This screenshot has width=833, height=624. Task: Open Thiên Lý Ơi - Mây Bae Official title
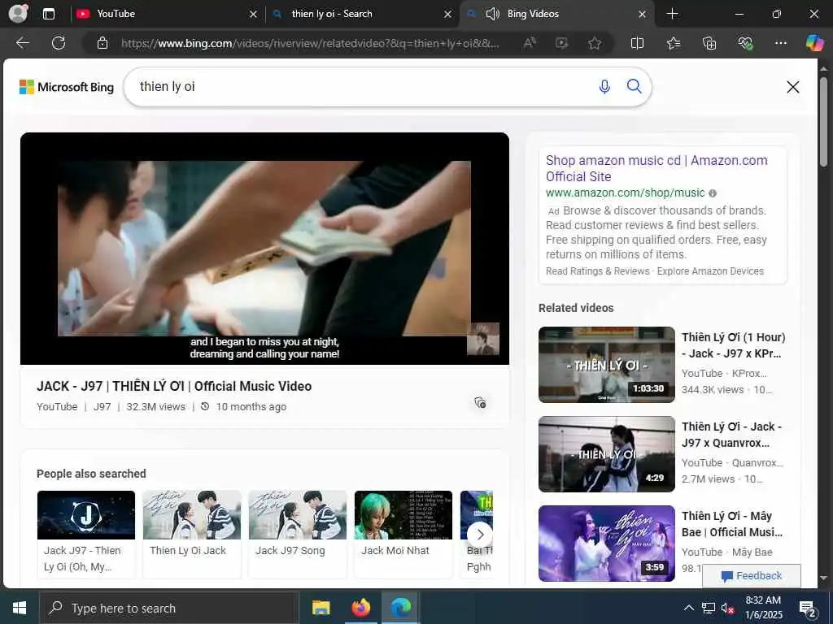click(732, 524)
